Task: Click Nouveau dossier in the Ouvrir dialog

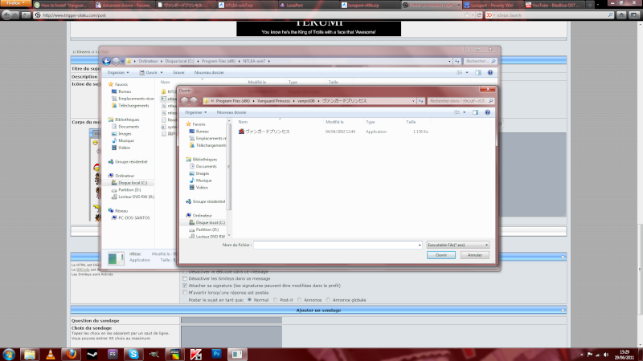Action: (x=231, y=112)
